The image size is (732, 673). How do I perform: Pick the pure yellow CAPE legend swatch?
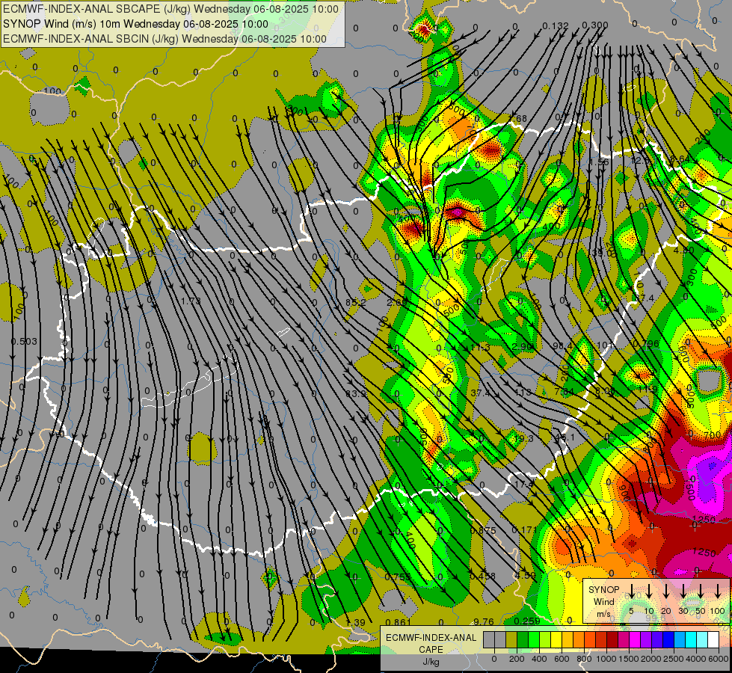point(556,640)
